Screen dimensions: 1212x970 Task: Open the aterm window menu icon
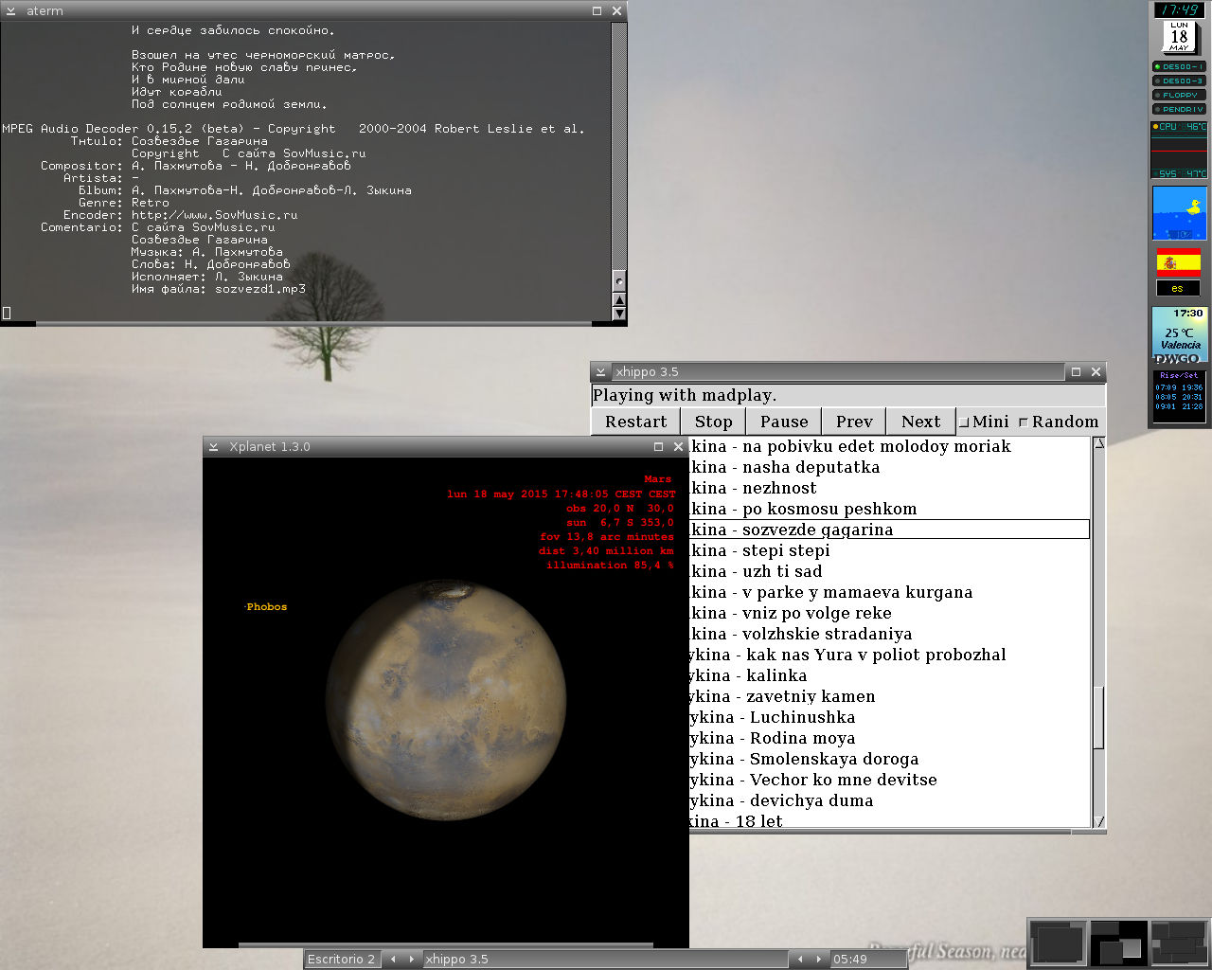(11, 11)
